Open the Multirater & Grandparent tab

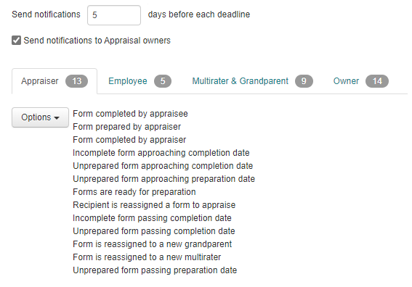[x=252, y=81]
